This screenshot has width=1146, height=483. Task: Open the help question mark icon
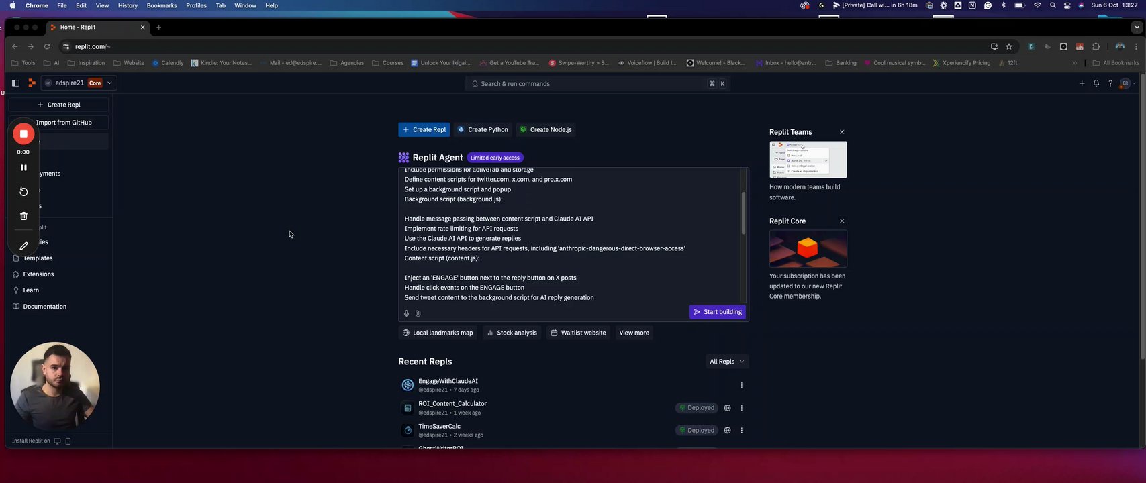pos(1110,83)
